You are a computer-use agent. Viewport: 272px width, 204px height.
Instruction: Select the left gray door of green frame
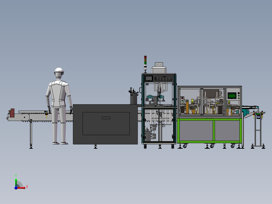click(196, 131)
